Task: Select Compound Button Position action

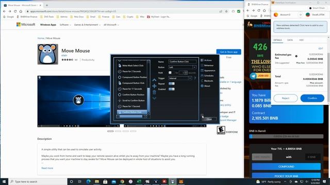Action: (132, 77)
